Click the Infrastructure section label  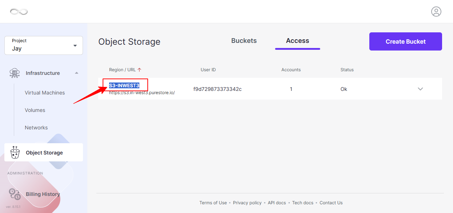point(43,73)
